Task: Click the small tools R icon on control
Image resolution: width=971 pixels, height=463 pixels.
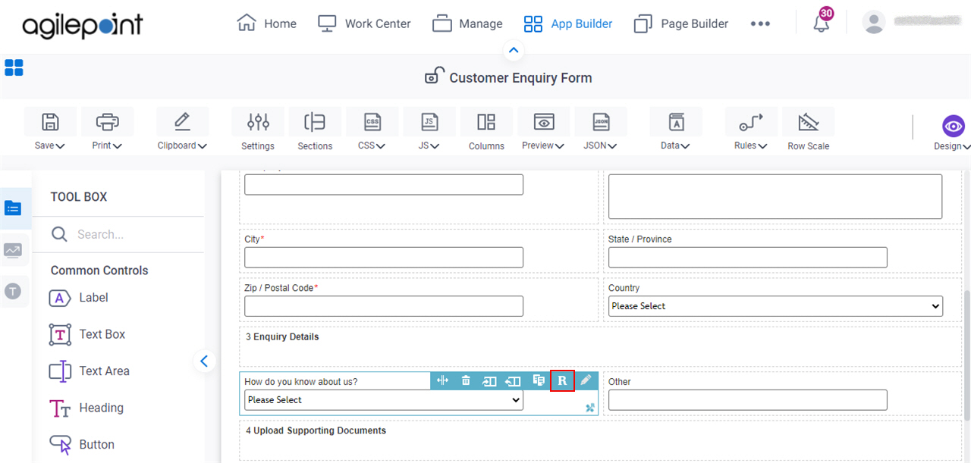Action: point(590,408)
